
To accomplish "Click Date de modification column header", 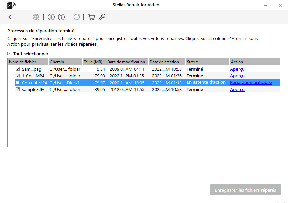I will pos(127,62).
